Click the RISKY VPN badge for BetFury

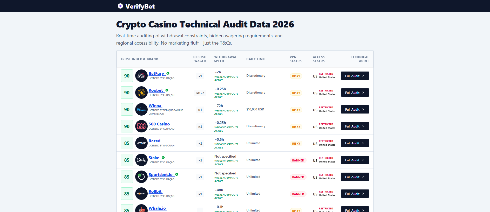(296, 76)
